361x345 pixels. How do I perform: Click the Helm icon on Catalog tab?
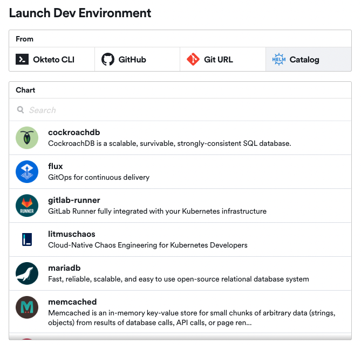[x=278, y=59]
